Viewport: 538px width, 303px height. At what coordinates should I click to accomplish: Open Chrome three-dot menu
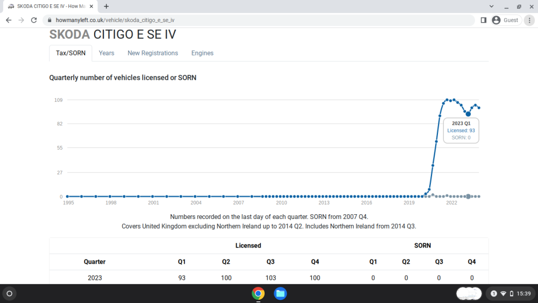pyautogui.click(x=529, y=20)
